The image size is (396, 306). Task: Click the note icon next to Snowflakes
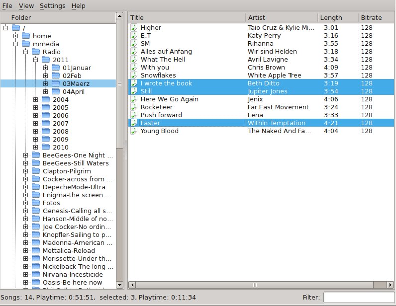tap(134, 75)
